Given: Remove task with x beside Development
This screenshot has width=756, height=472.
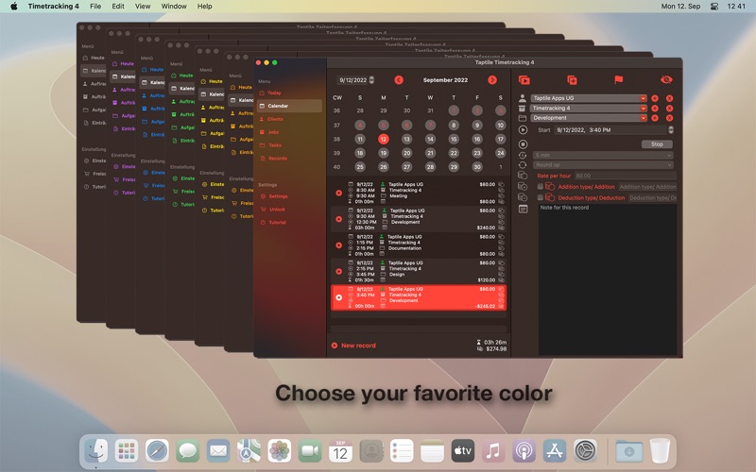Looking at the screenshot, I should [x=669, y=118].
